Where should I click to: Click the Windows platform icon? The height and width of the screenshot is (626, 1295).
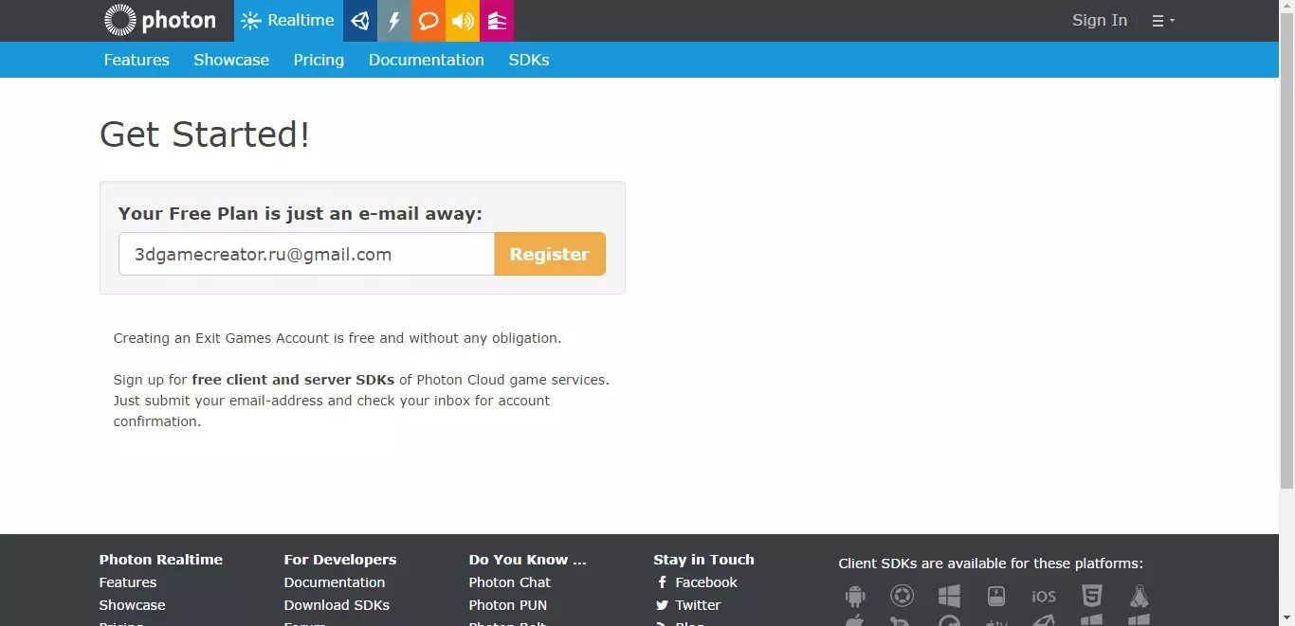click(x=949, y=596)
